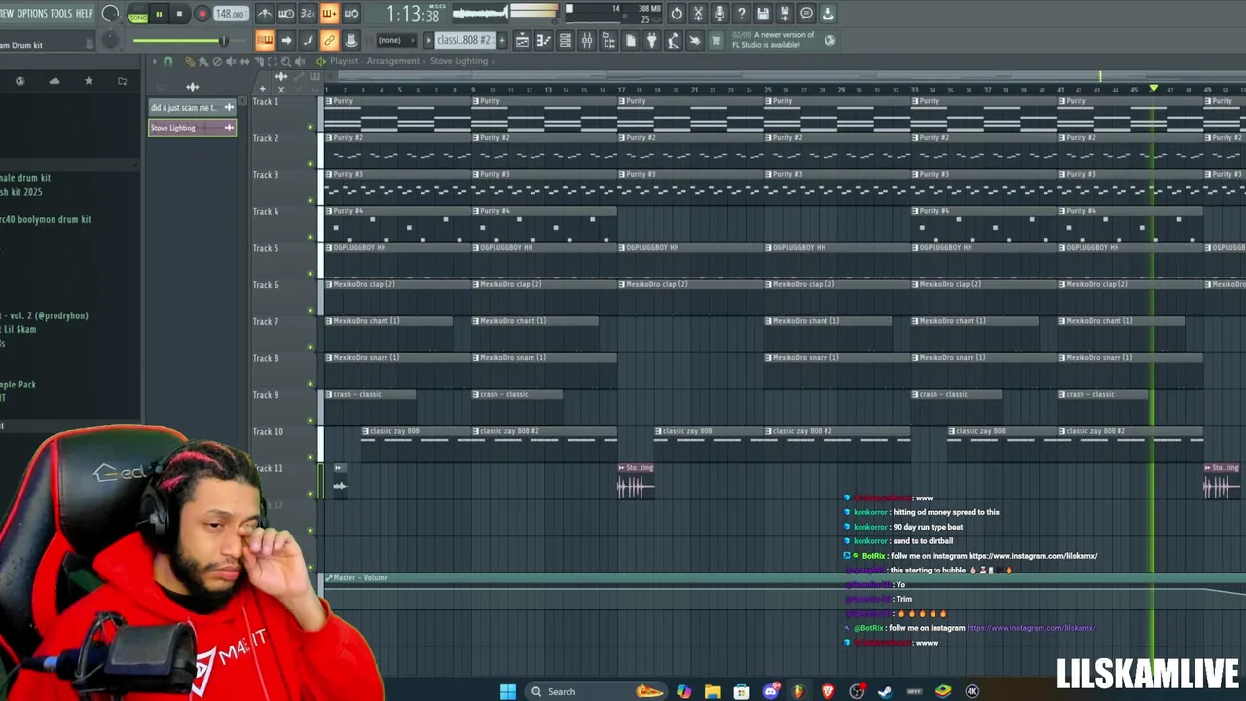1246x701 pixels.
Task: Open the Mixer view
Action: [587, 40]
